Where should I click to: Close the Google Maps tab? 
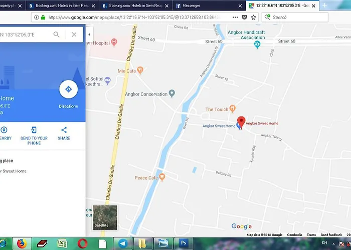tap(313, 6)
